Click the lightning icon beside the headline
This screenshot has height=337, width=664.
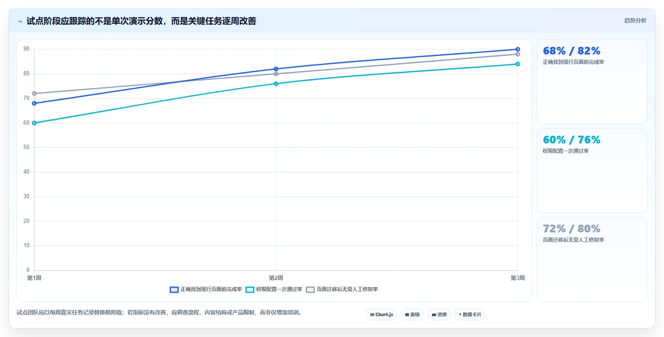click(x=20, y=21)
